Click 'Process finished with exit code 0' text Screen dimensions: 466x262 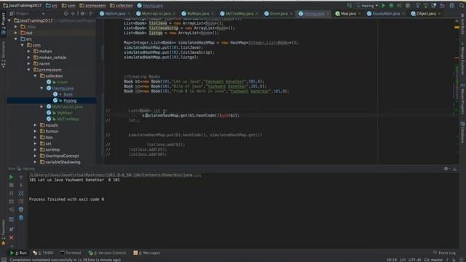[66, 199]
